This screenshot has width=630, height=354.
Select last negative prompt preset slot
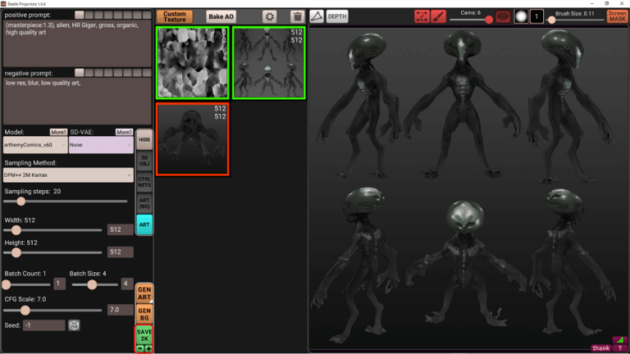click(147, 73)
